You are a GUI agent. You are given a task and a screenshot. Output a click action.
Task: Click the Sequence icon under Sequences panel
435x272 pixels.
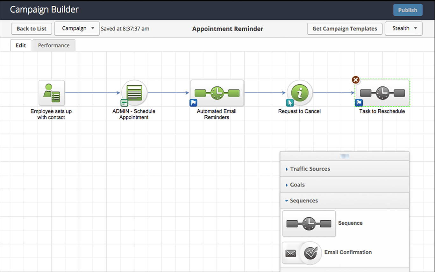308,223
